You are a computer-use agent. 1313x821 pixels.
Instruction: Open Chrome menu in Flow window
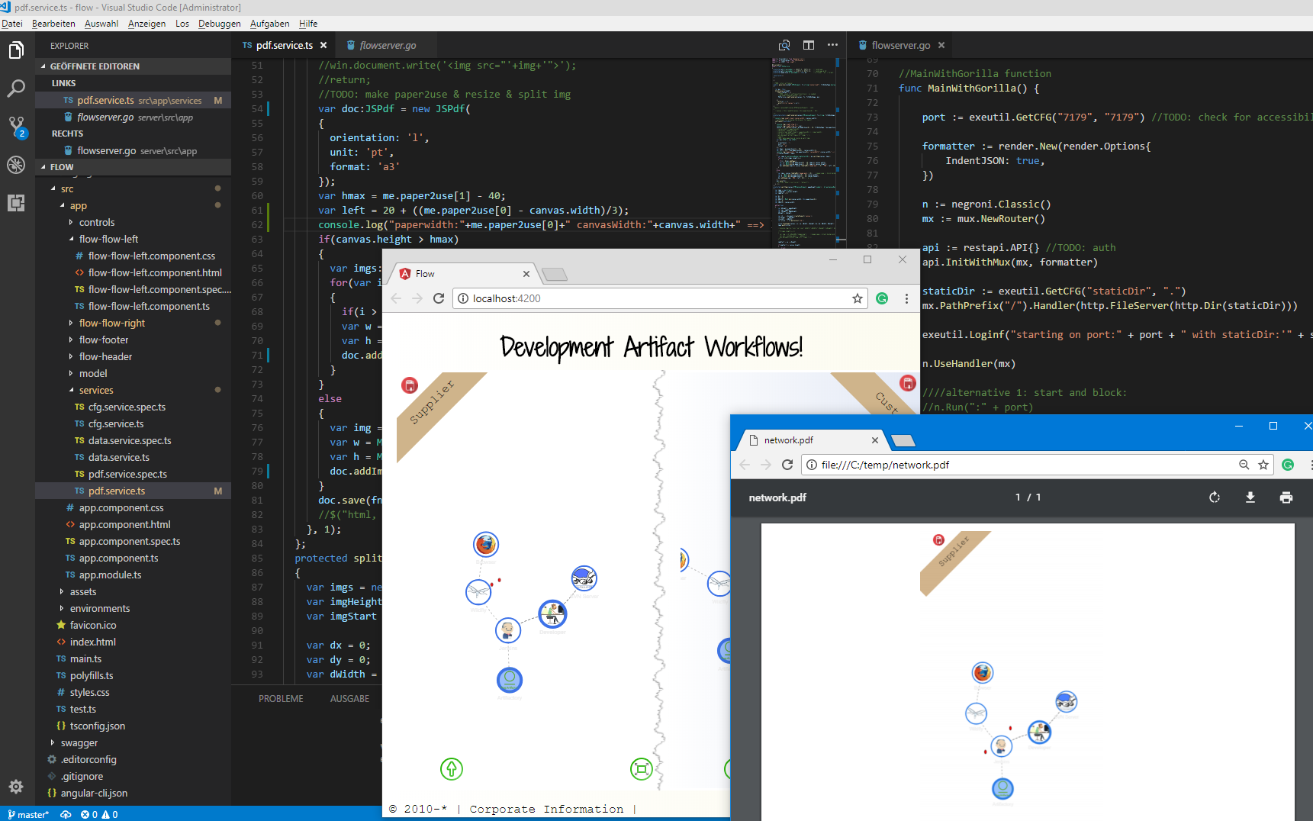tap(906, 298)
